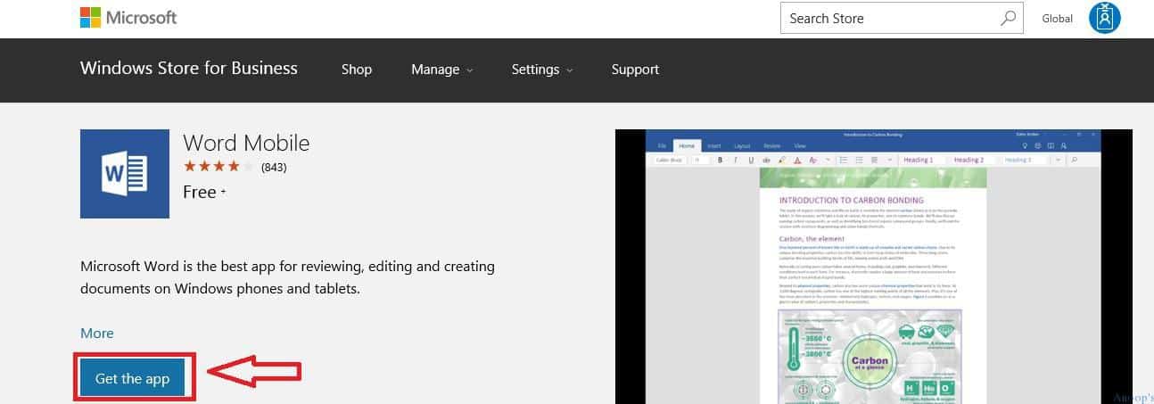The height and width of the screenshot is (404, 1154).
Task: Click Italic icon in Word screenshot
Action: tap(737, 160)
